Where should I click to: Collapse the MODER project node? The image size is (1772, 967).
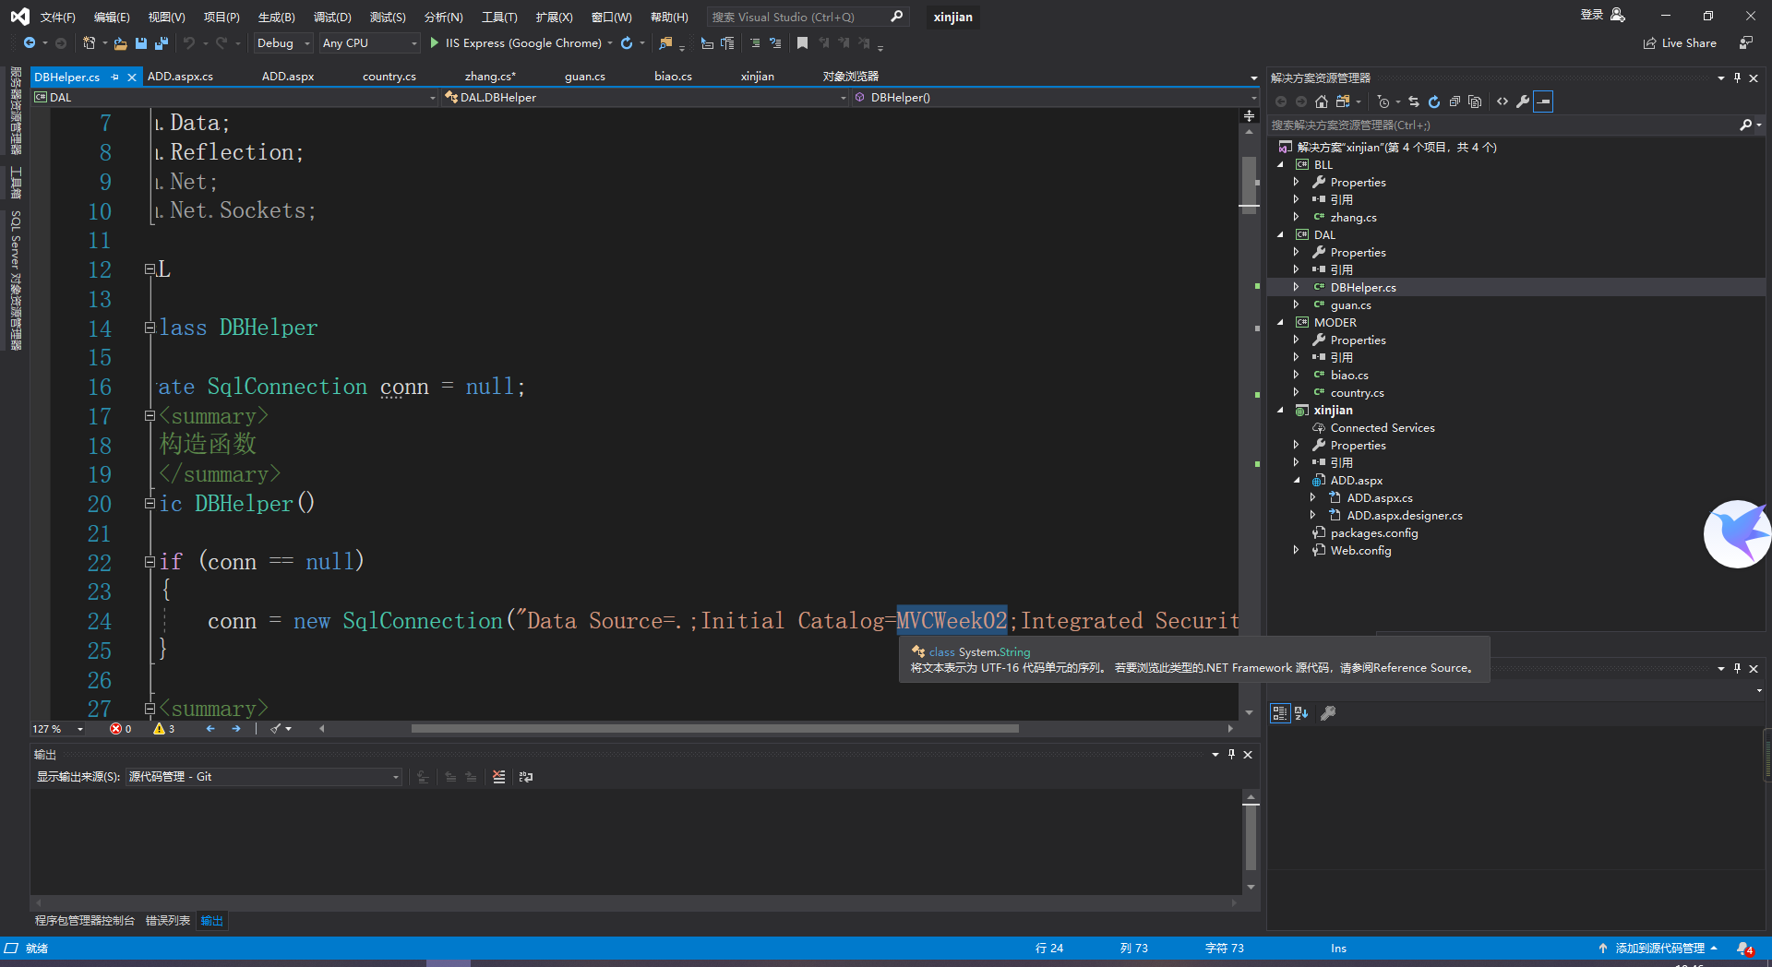1280,323
